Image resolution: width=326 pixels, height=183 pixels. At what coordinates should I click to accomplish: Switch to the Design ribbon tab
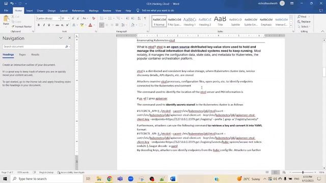click(x=51, y=11)
